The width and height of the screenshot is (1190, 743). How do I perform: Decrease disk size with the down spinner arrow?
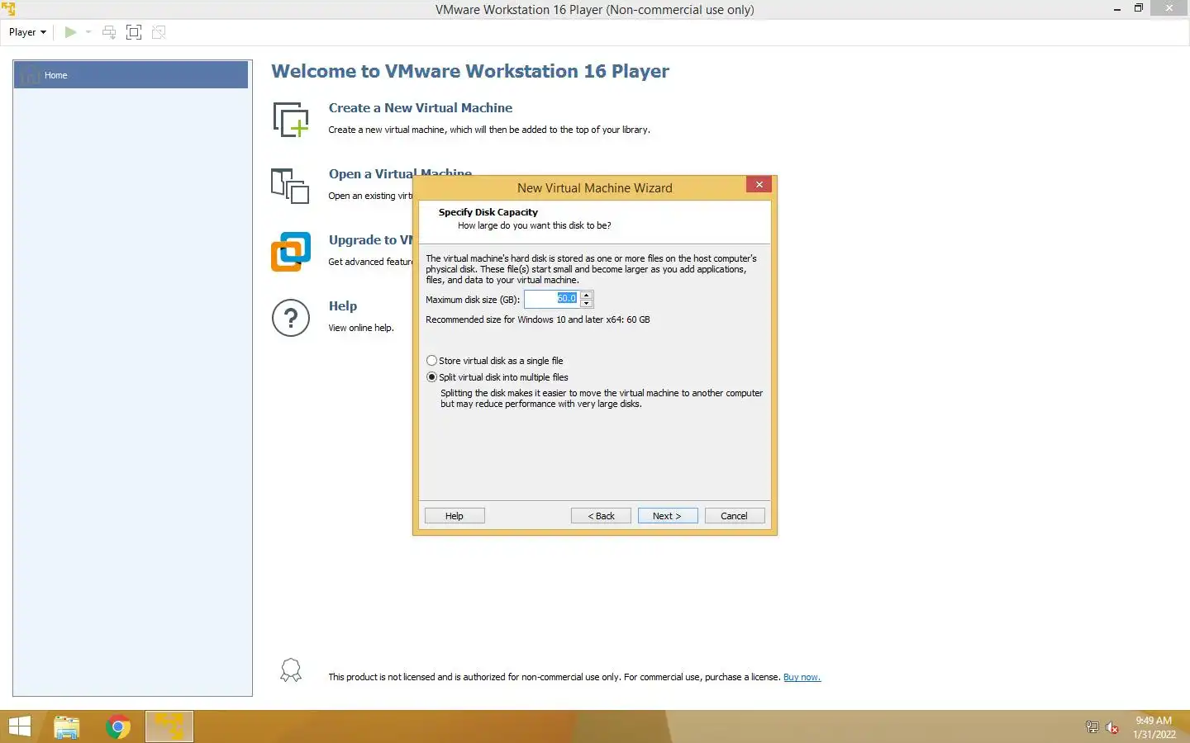coord(587,304)
